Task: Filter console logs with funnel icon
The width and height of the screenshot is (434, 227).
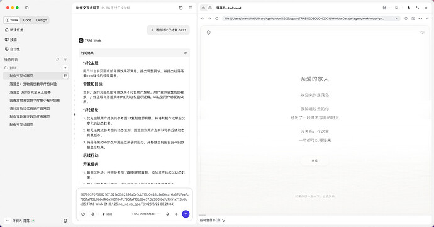Action: point(224,220)
